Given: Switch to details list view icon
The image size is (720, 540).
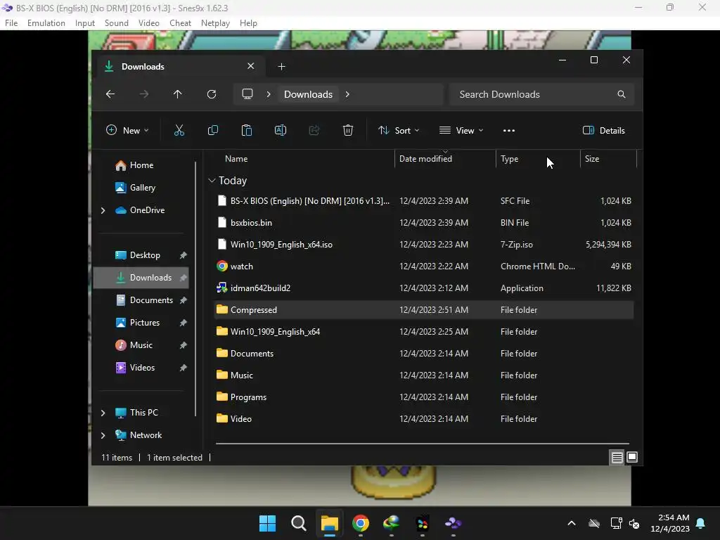Looking at the screenshot, I should pyautogui.click(x=617, y=457).
